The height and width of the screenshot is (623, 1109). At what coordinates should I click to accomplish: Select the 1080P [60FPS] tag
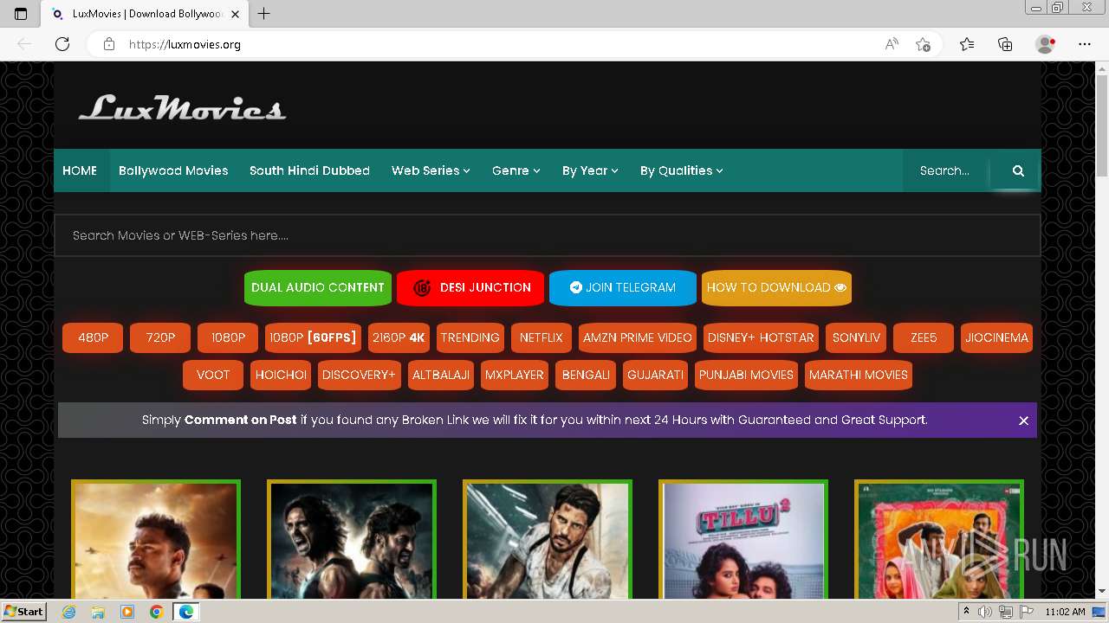313,337
